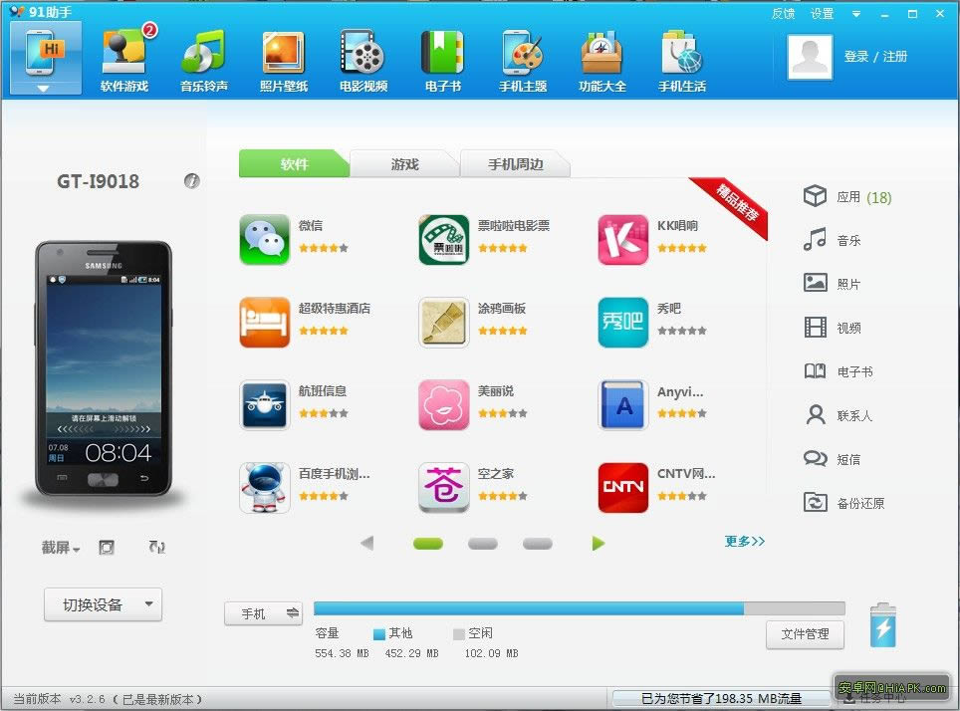Open 应用 (18) in sidebar
960x711 pixels.
(x=847, y=196)
